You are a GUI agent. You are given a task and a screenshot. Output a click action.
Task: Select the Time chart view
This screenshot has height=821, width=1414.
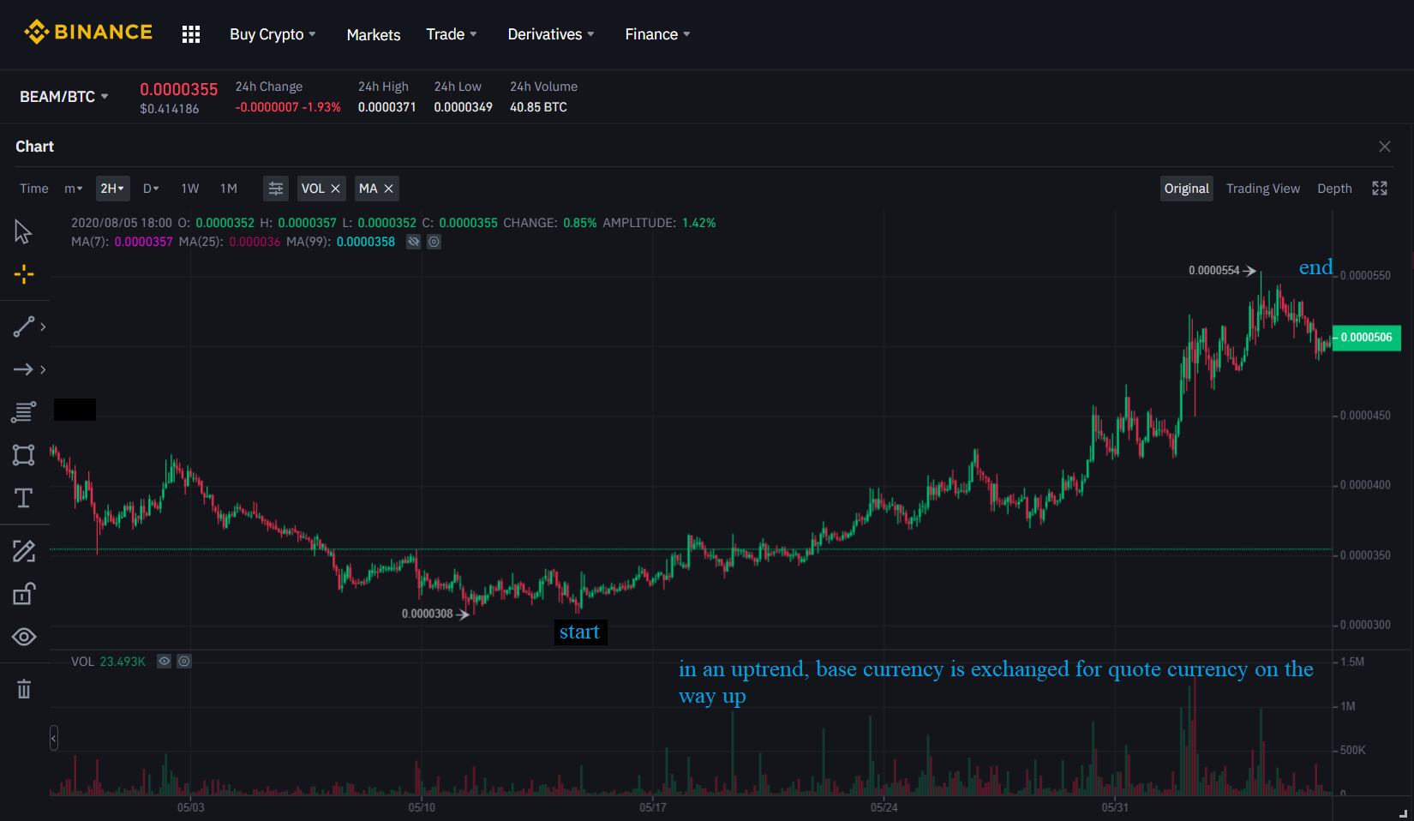(34, 189)
